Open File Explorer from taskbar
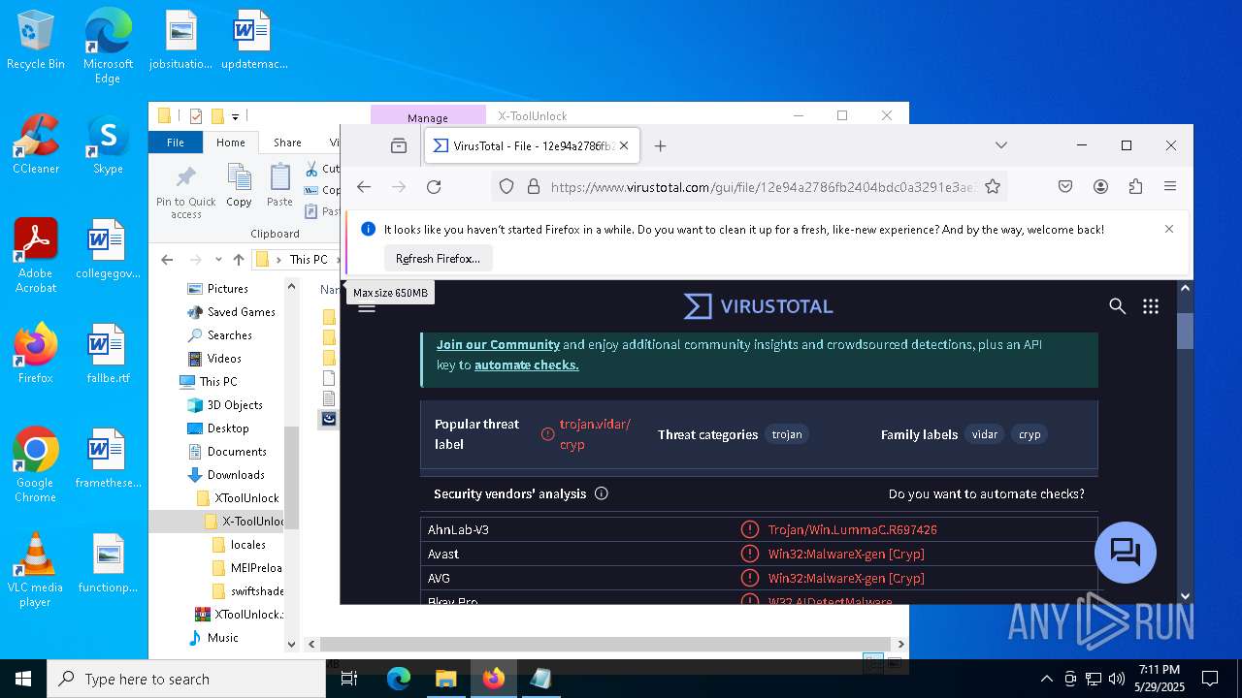 pyautogui.click(x=445, y=679)
